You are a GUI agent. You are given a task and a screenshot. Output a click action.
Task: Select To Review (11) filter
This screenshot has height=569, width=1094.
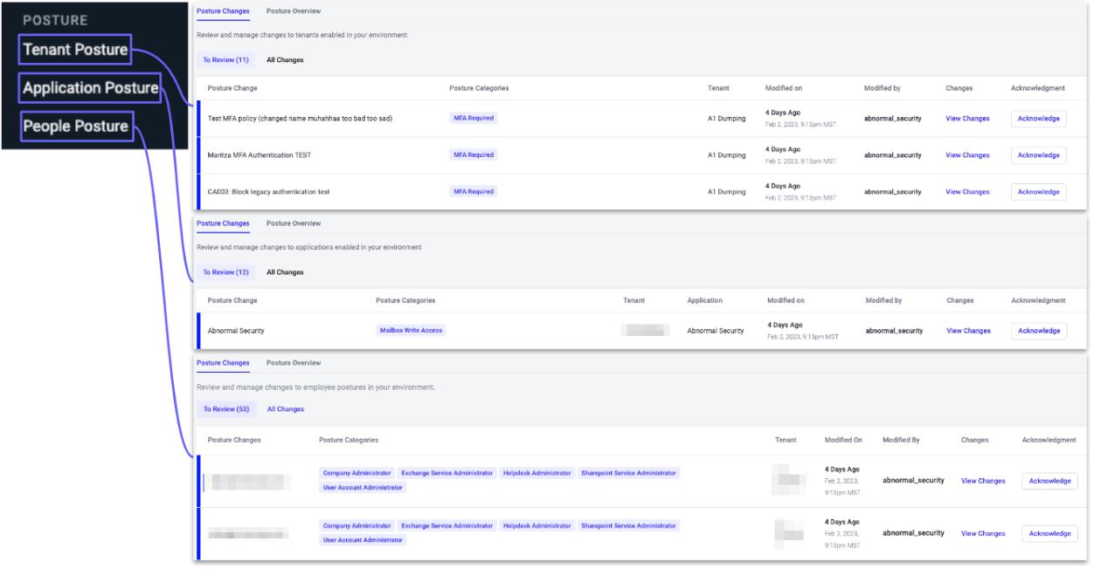pyautogui.click(x=225, y=60)
